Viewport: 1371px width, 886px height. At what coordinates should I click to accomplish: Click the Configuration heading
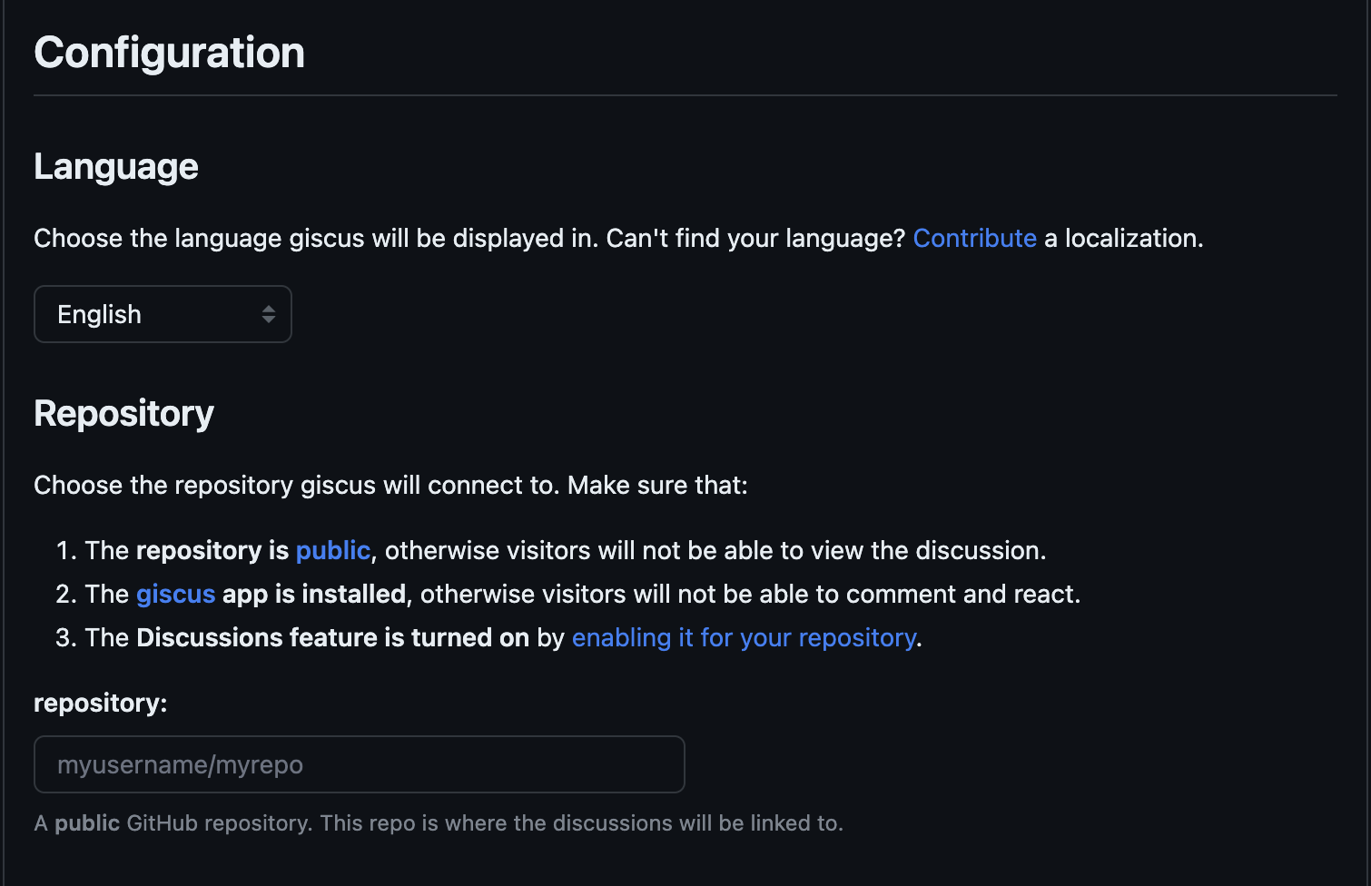pyautogui.click(x=169, y=53)
